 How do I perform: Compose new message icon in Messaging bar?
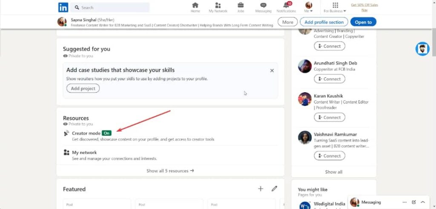click(413, 202)
